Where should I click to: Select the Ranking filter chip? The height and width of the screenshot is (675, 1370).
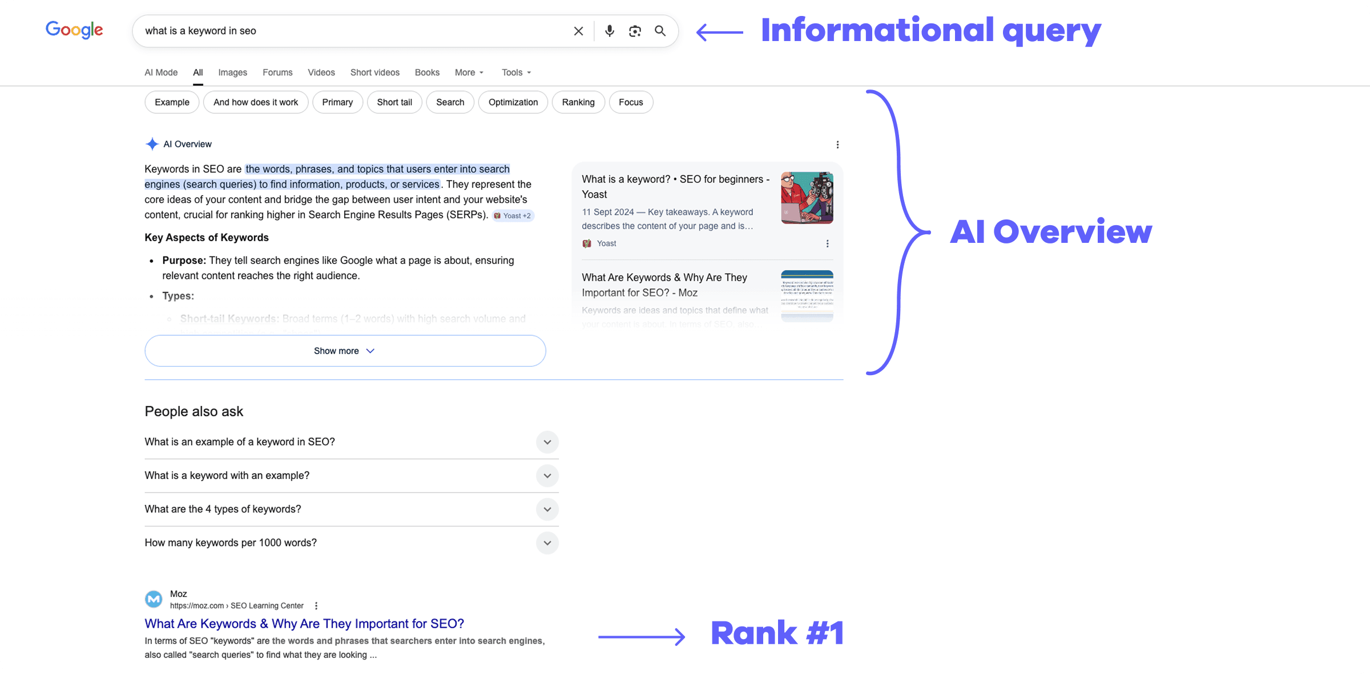pyautogui.click(x=578, y=102)
